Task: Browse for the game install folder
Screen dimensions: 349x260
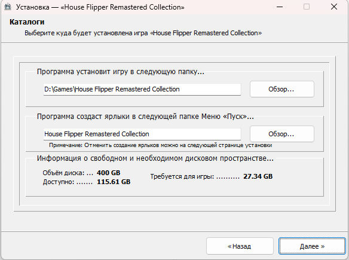Action: click(282, 89)
